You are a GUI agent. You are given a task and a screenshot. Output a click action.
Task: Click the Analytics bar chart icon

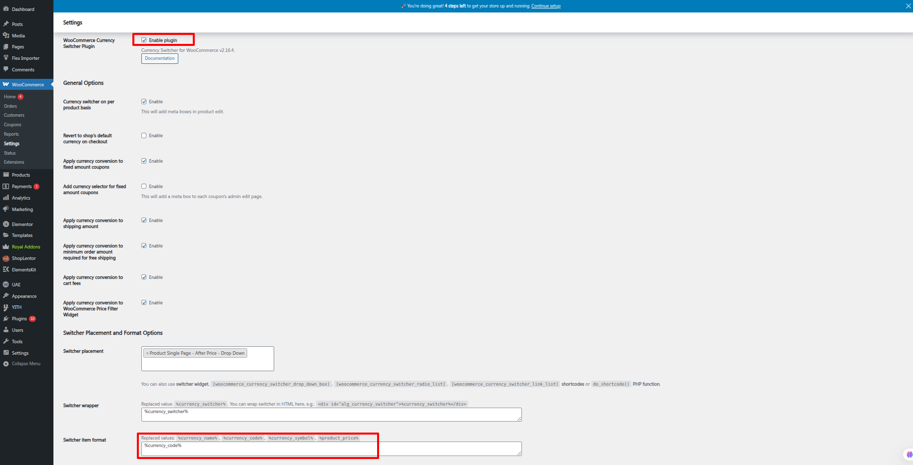[6, 198]
